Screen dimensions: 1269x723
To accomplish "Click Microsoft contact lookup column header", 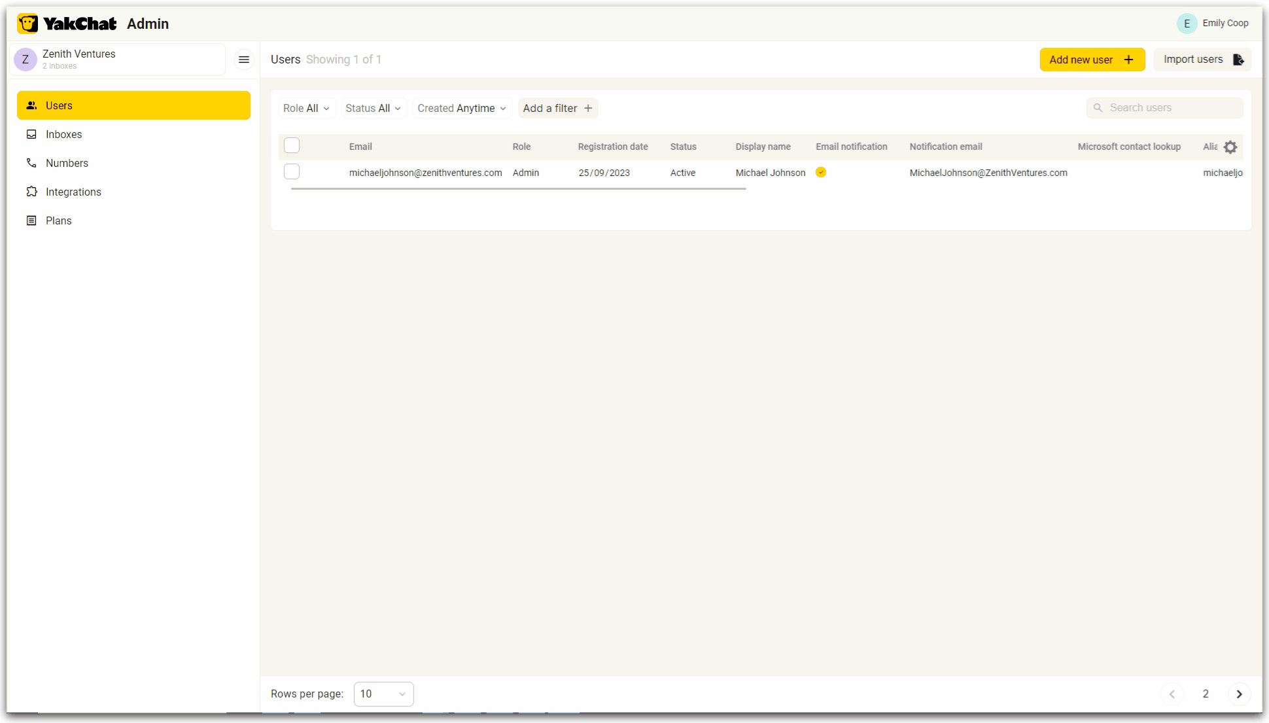I will [1129, 147].
